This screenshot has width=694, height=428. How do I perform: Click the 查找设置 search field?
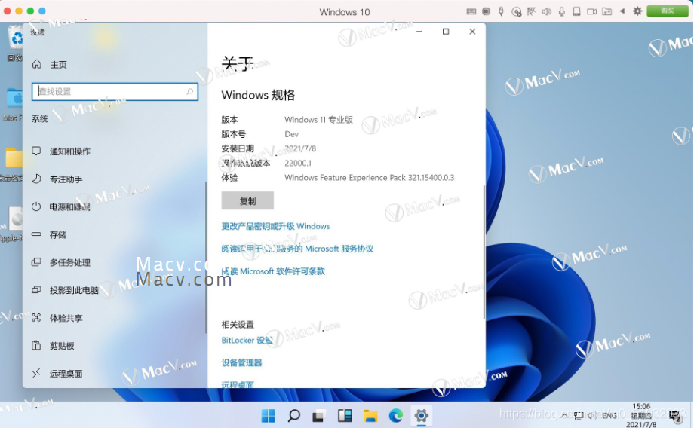click(x=115, y=91)
